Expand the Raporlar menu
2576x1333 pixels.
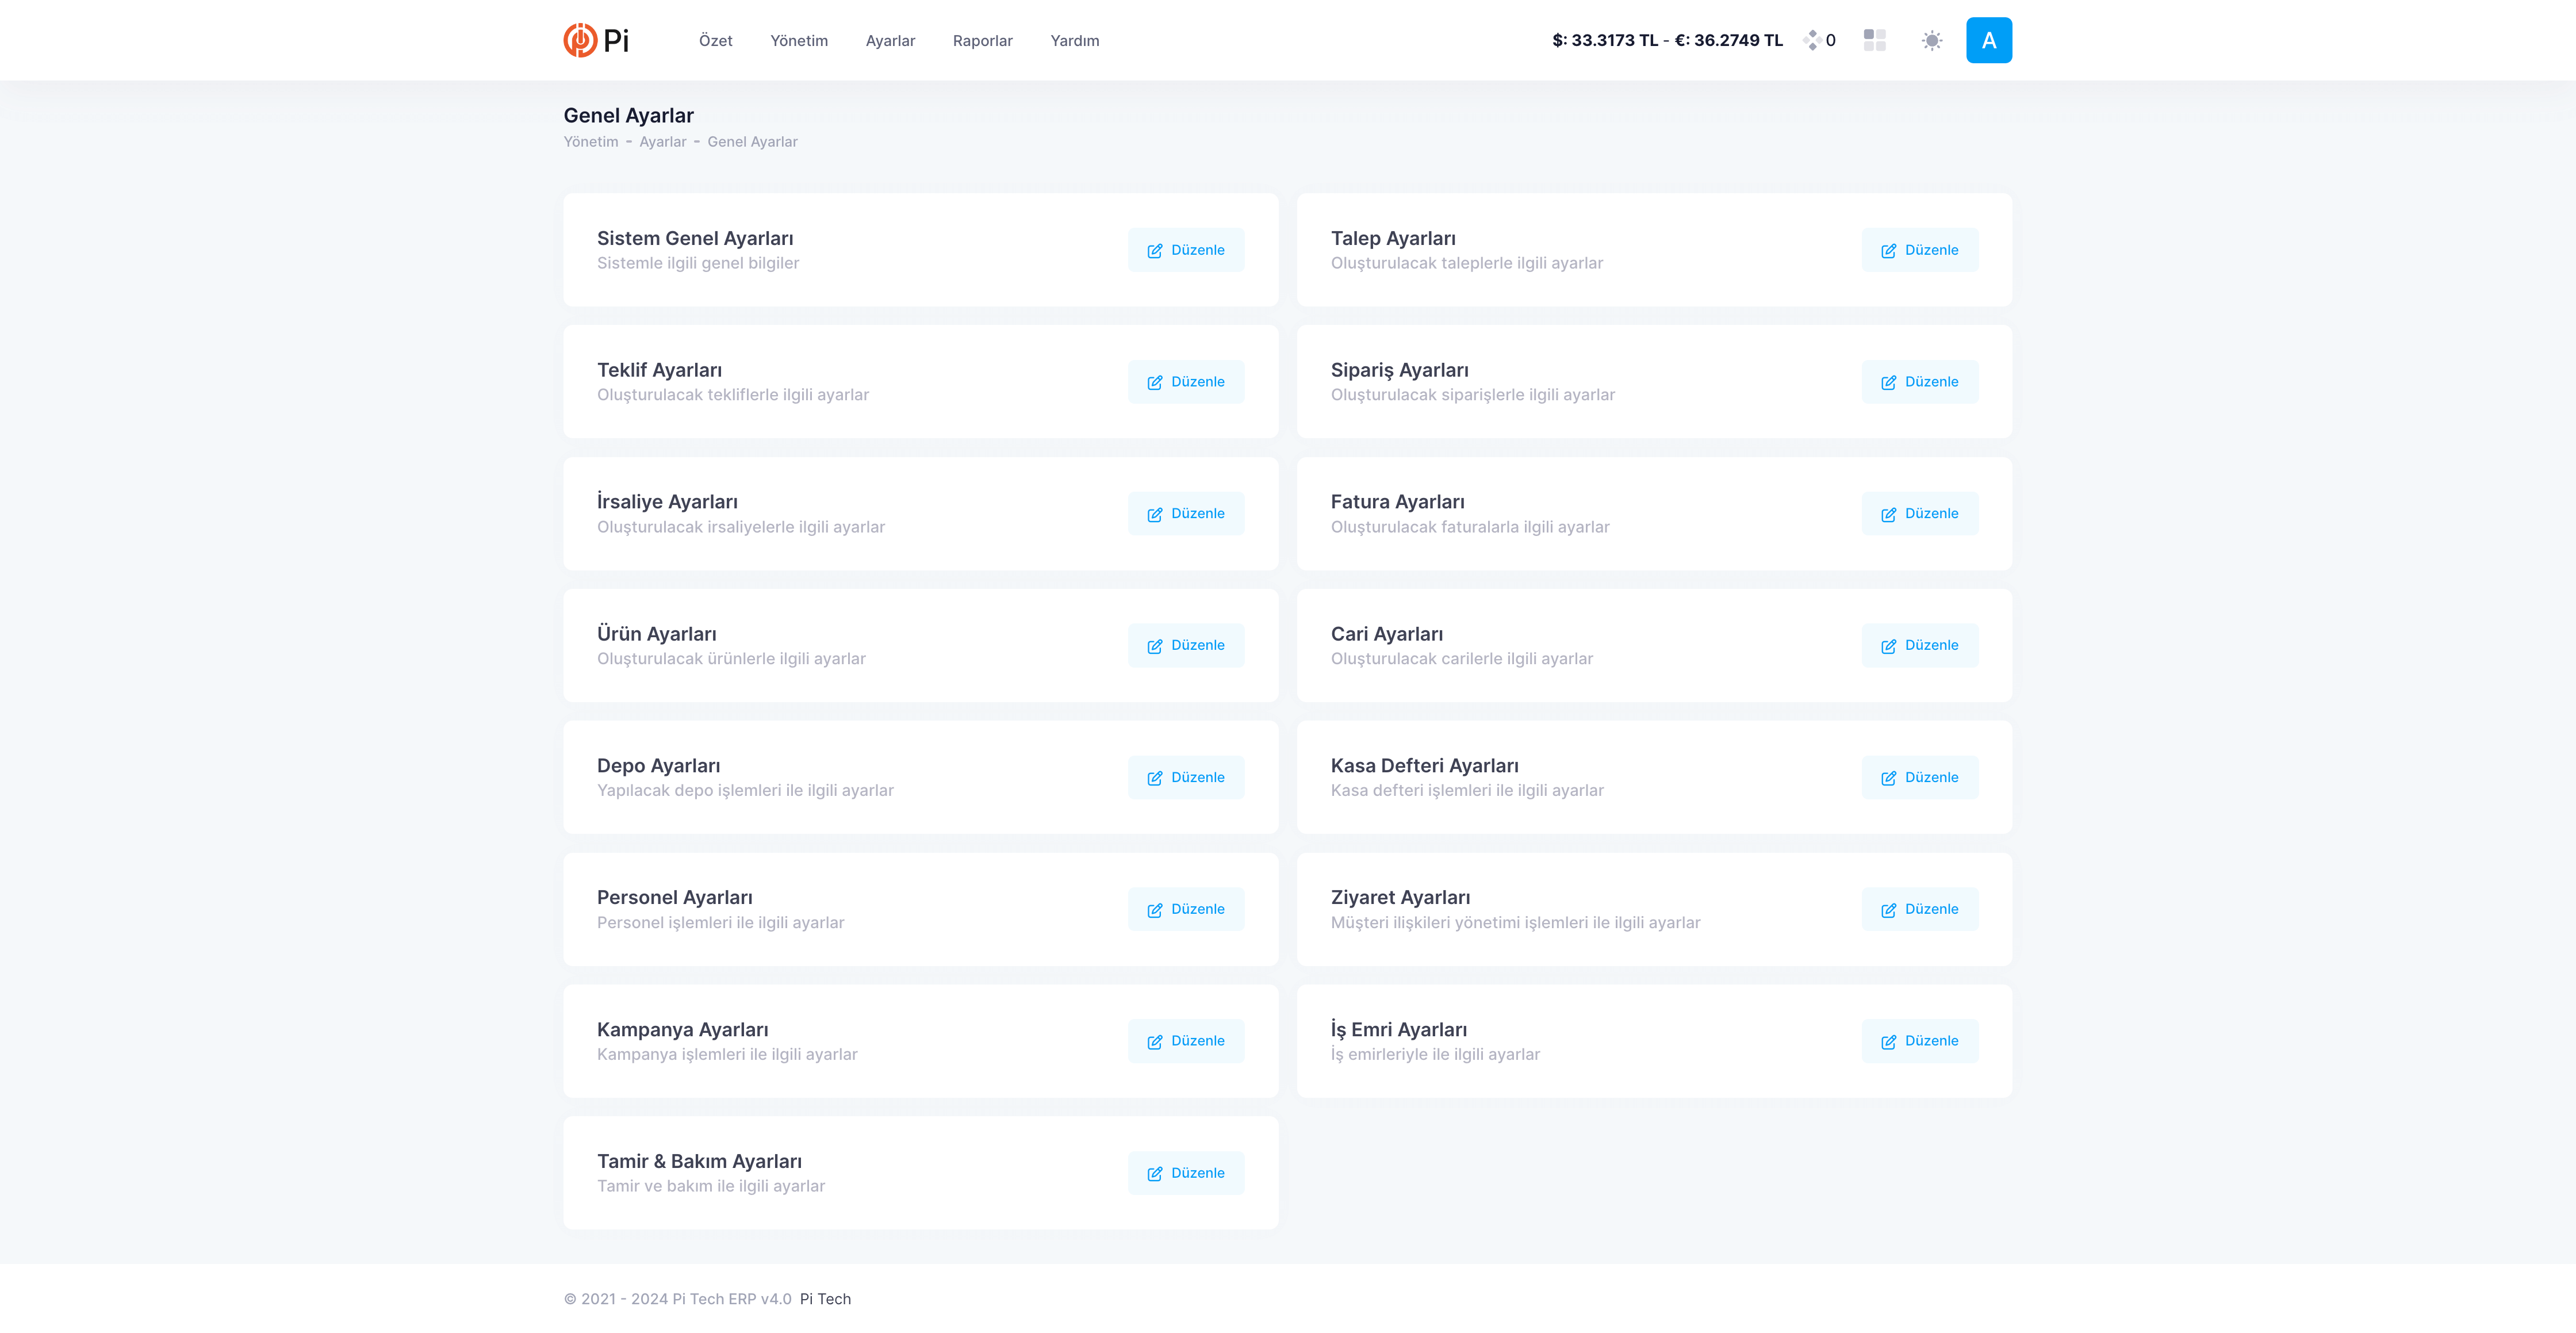click(x=982, y=41)
